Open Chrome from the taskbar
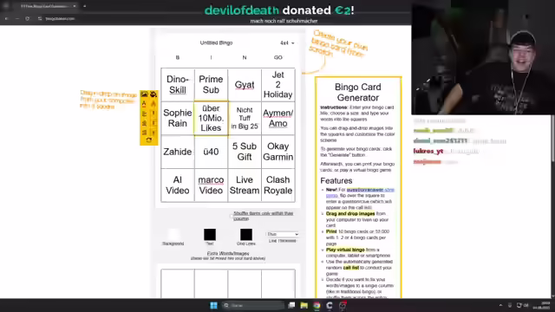This screenshot has width=555, height=312. [x=317, y=305]
